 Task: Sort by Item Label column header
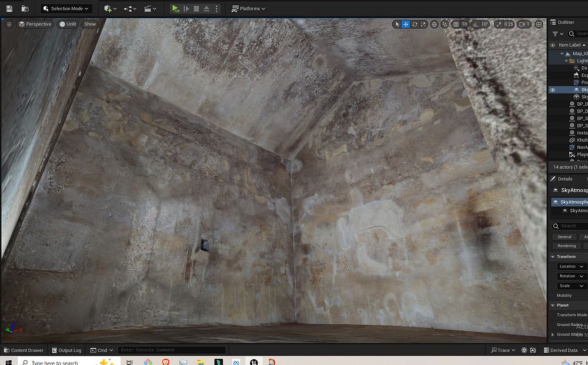pyautogui.click(x=572, y=45)
